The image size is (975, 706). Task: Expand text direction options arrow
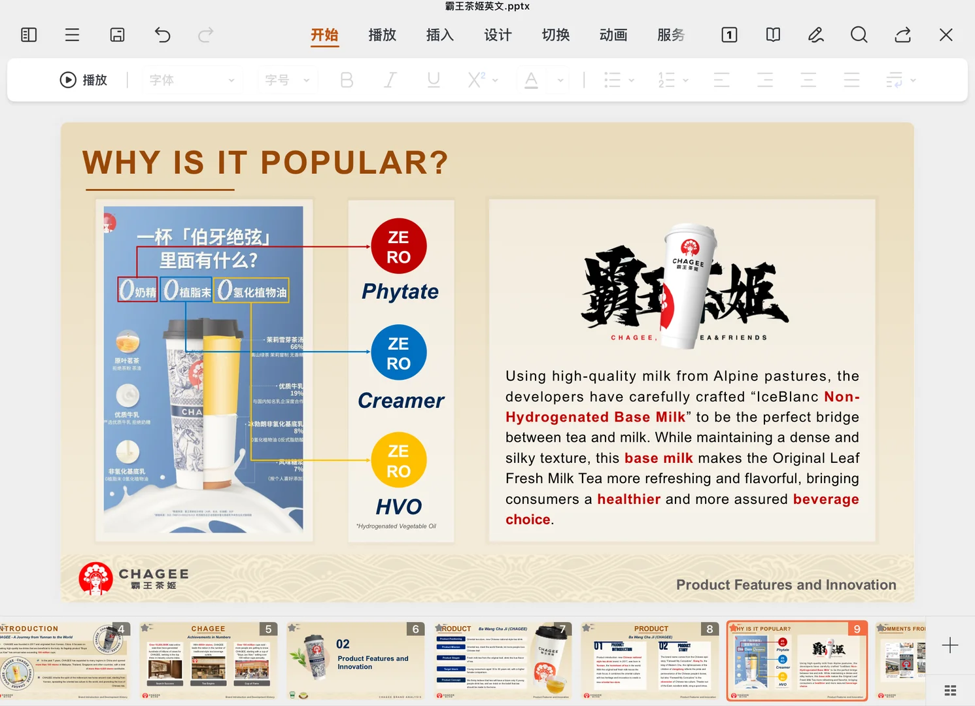coord(913,80)
